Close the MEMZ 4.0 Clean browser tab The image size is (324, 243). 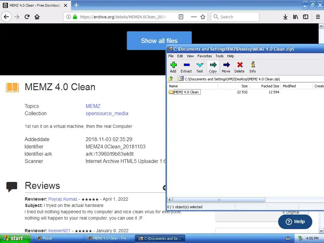tap(65, 5)
